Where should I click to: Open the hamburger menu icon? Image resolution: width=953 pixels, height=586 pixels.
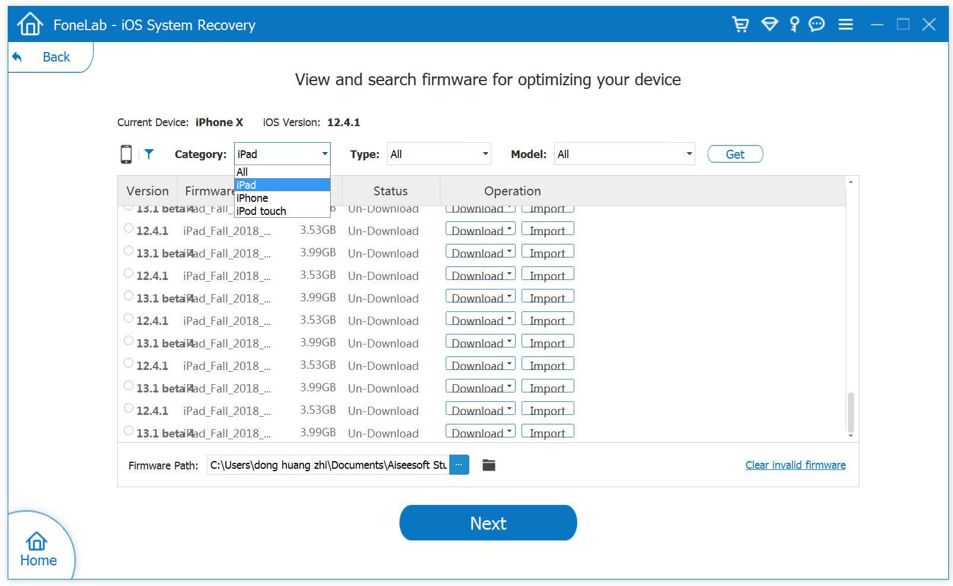coord(846,24)
